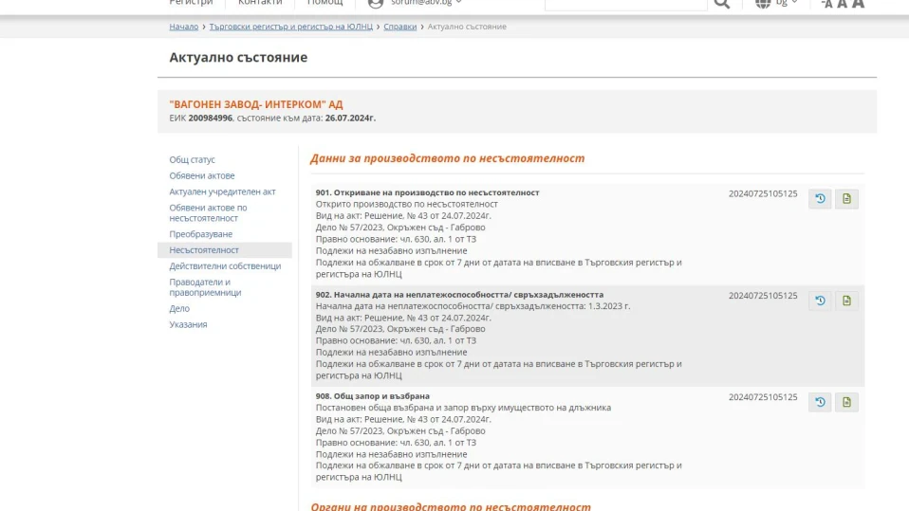The width and height of the screenshot is (909, 511).
Task: Open Търговски регистър и регистър на ЮЛНЦ breadcrumb
Action: [x=291, y=27]
